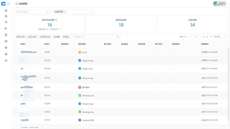The image size is (230, 129).
Task: Open contact link starting with Zo
Action: click(22, 95)
